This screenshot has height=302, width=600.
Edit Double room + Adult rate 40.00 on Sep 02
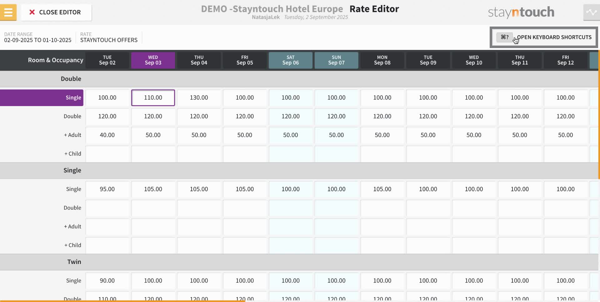[107, 135]
